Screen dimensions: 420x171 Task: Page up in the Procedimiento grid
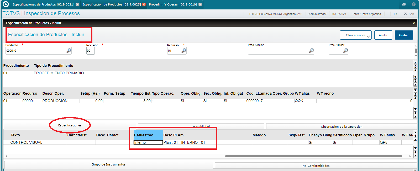coord(415,67)
